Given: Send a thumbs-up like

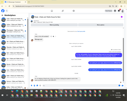Looking at the screenshot, I should pos(122,86).
